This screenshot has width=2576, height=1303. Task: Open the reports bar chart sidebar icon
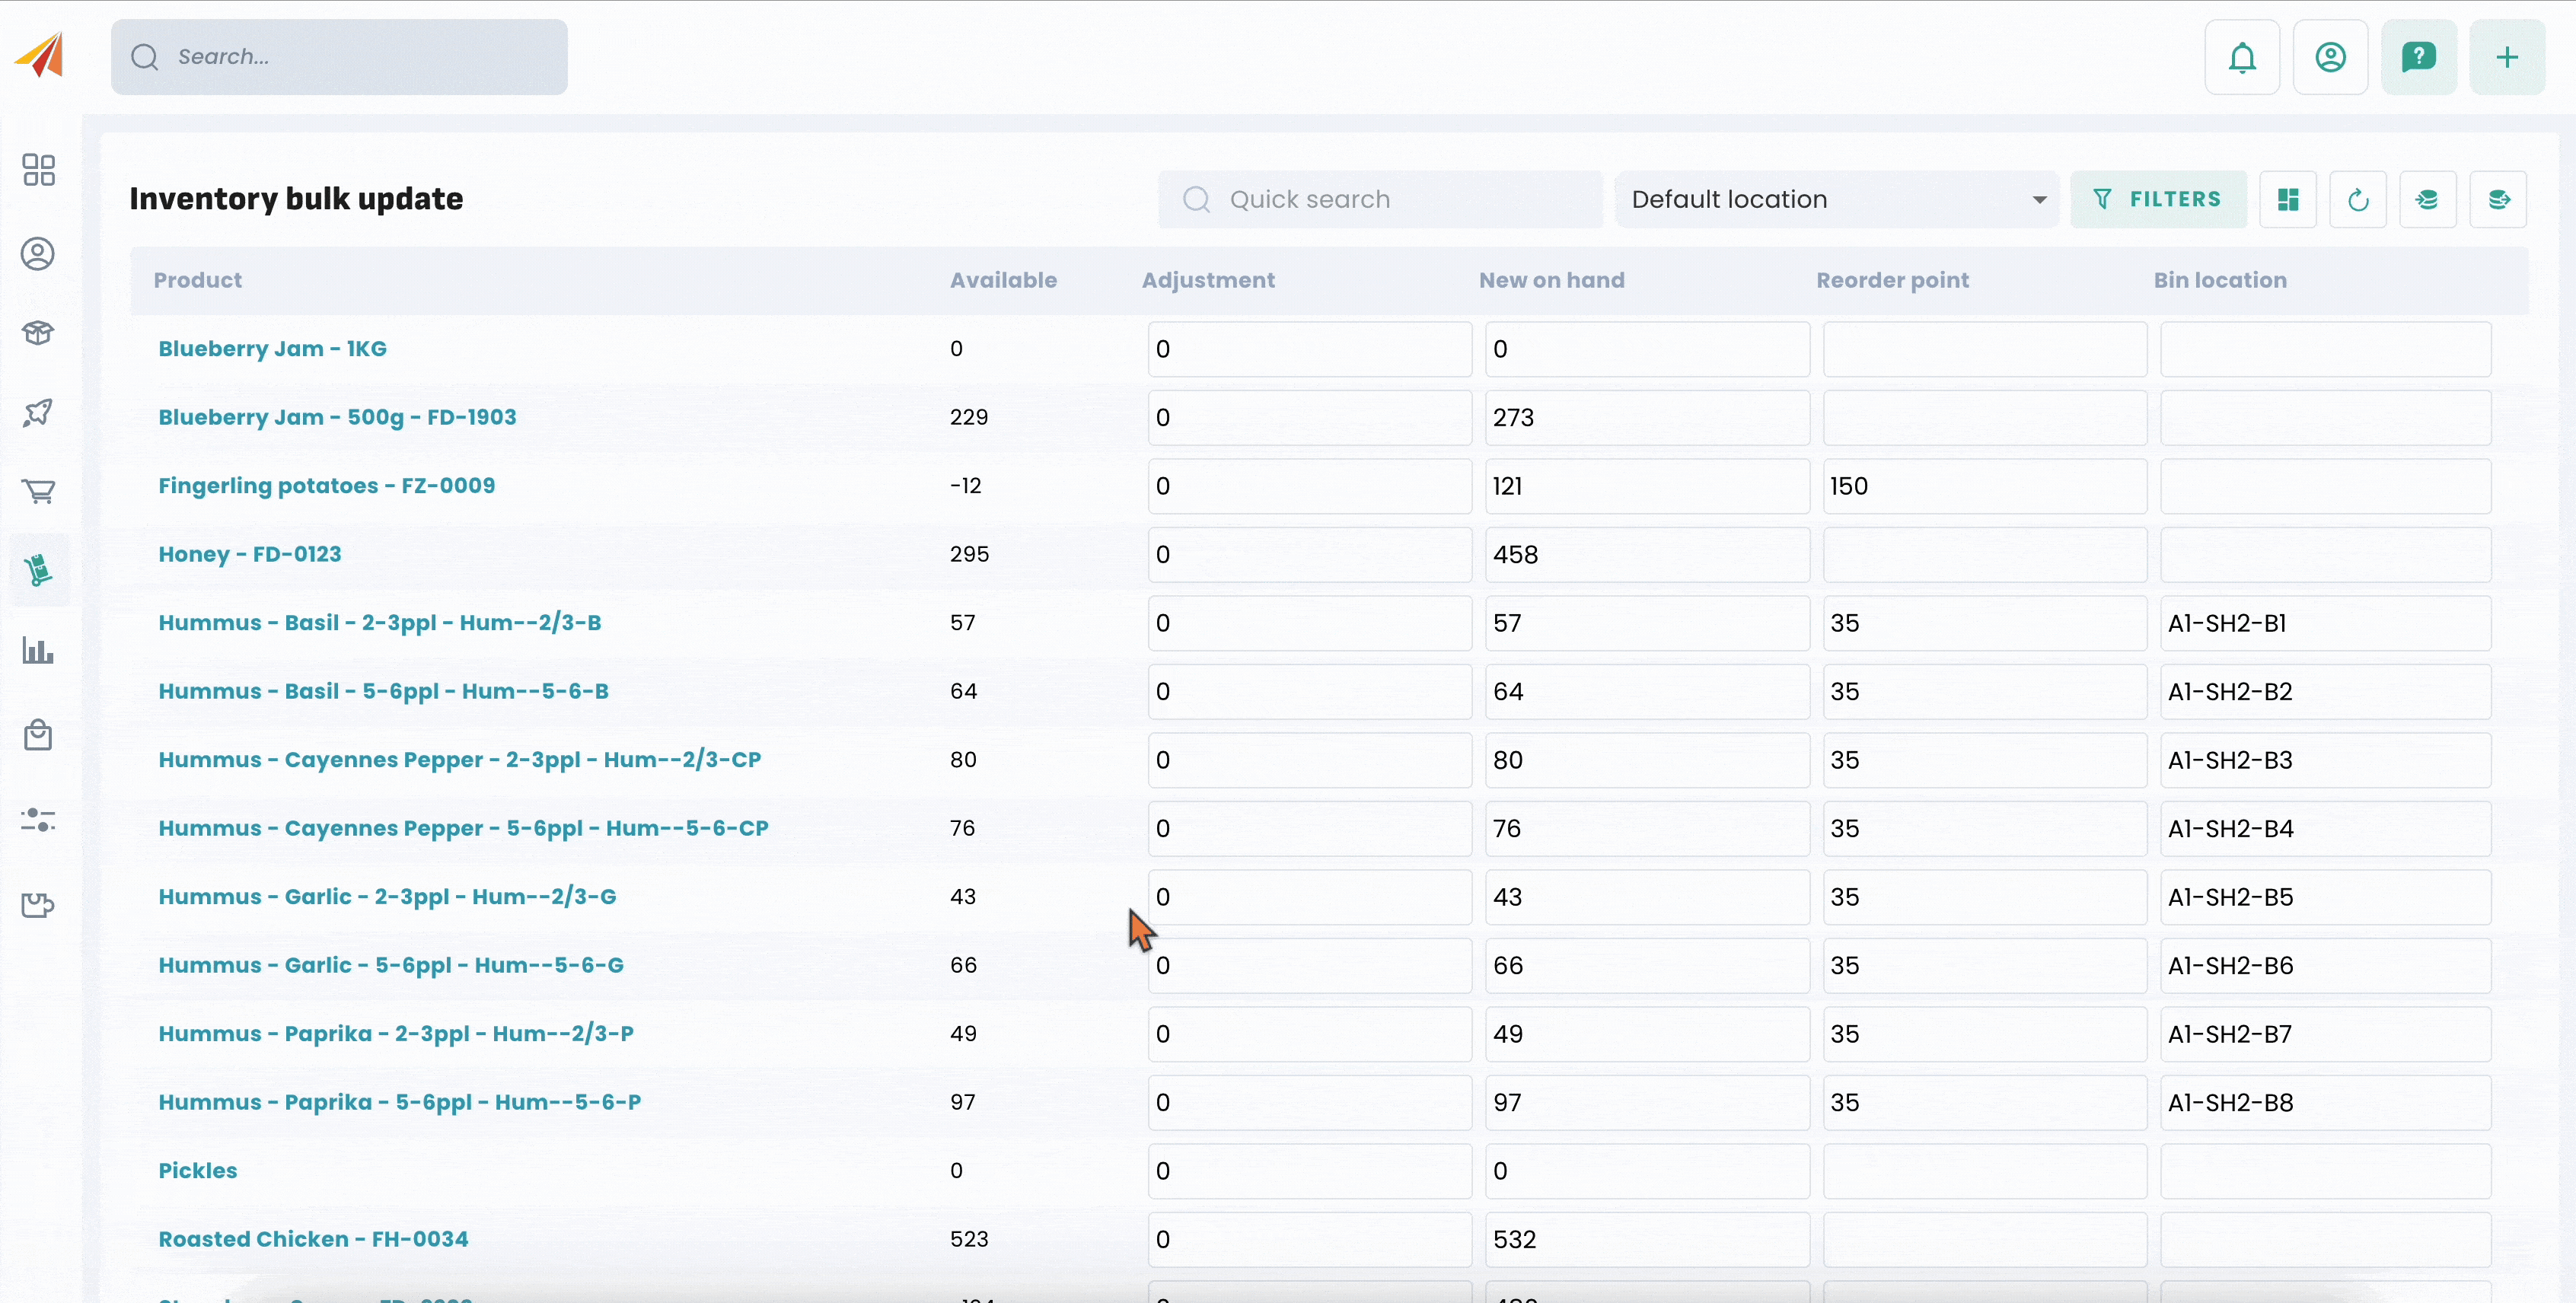click(x=38, y=651)
